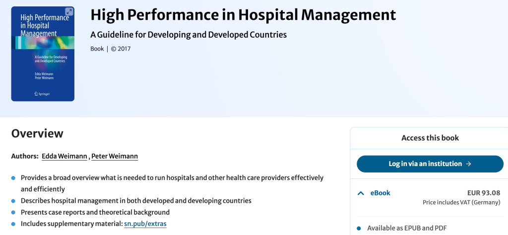Click the "Price includes VAT (Germany)" note
Image resolution: width=508 pixels, height=235 pixels.
(461, 202)
